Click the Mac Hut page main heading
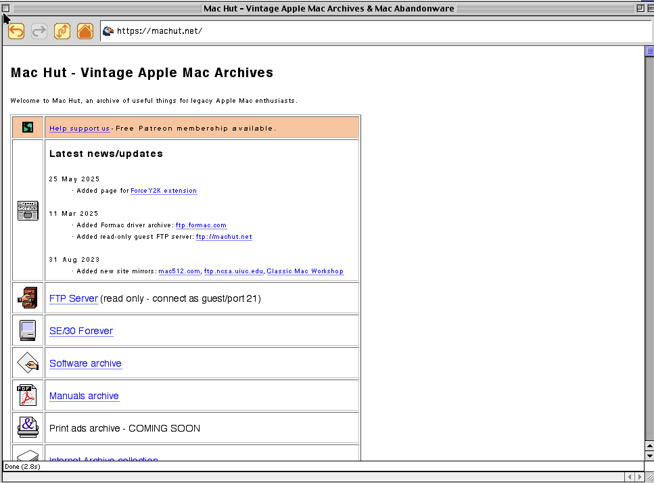 pos(142,72)
